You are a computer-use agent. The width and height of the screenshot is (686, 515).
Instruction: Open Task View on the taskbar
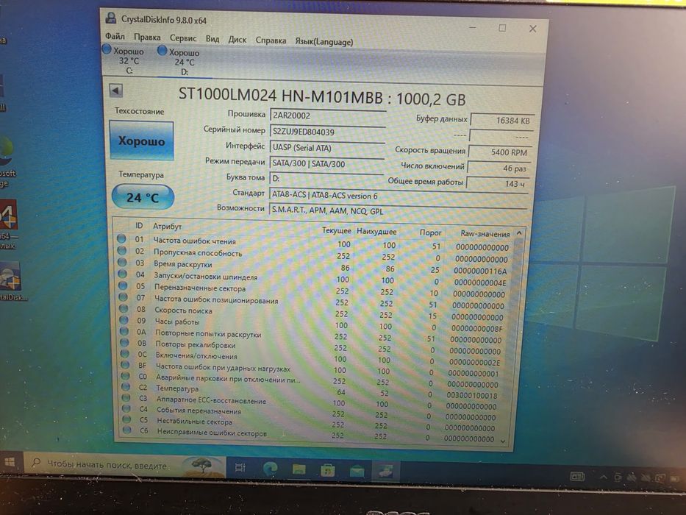point(240,468)
